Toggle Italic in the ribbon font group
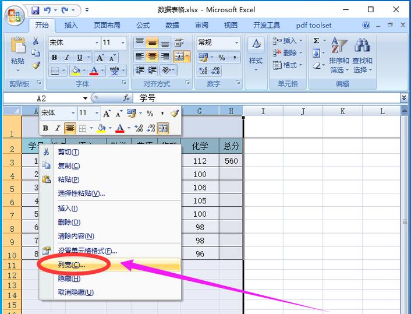This screenshot has height=314, width=411. 67,58
